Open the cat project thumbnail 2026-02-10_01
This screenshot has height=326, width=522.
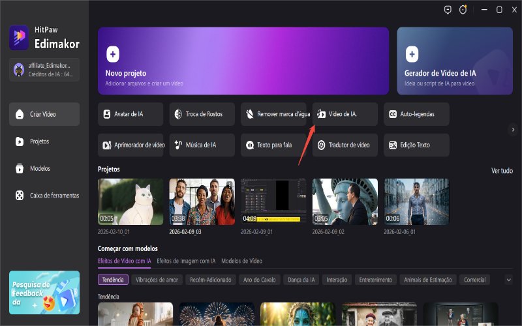point(130,202)
